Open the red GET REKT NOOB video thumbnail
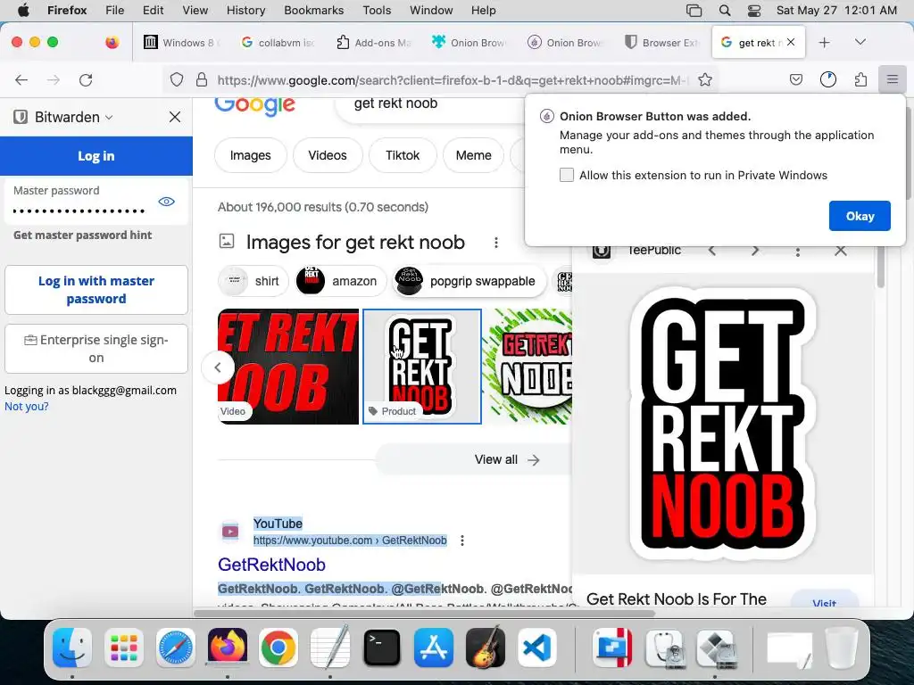 (288, 367)
